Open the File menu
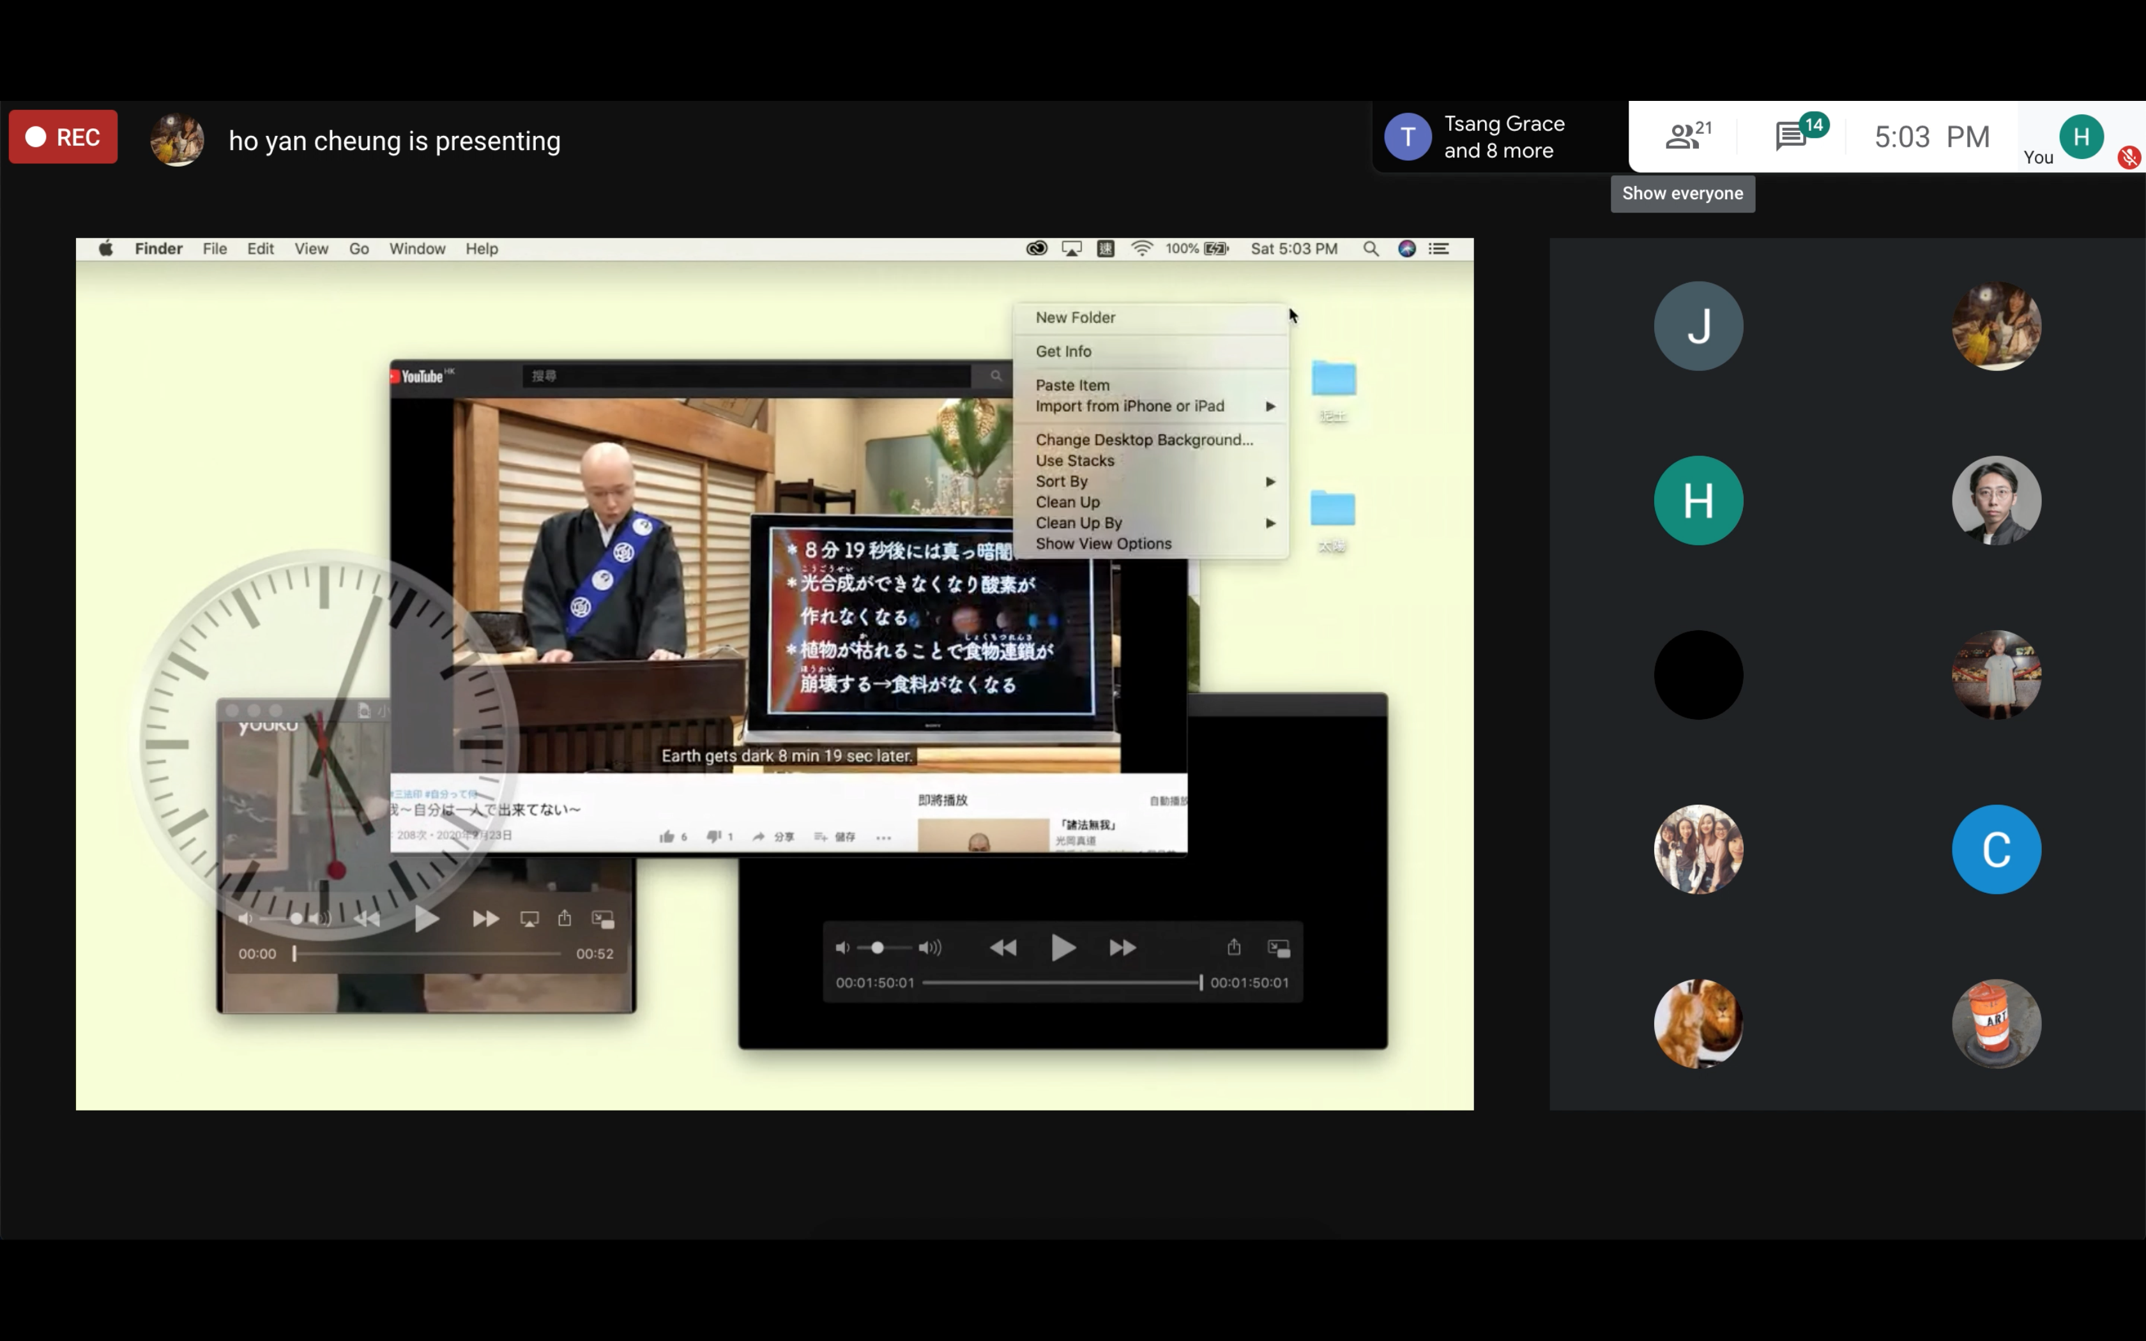2146x1341 pixels. [x=215, y=248]
